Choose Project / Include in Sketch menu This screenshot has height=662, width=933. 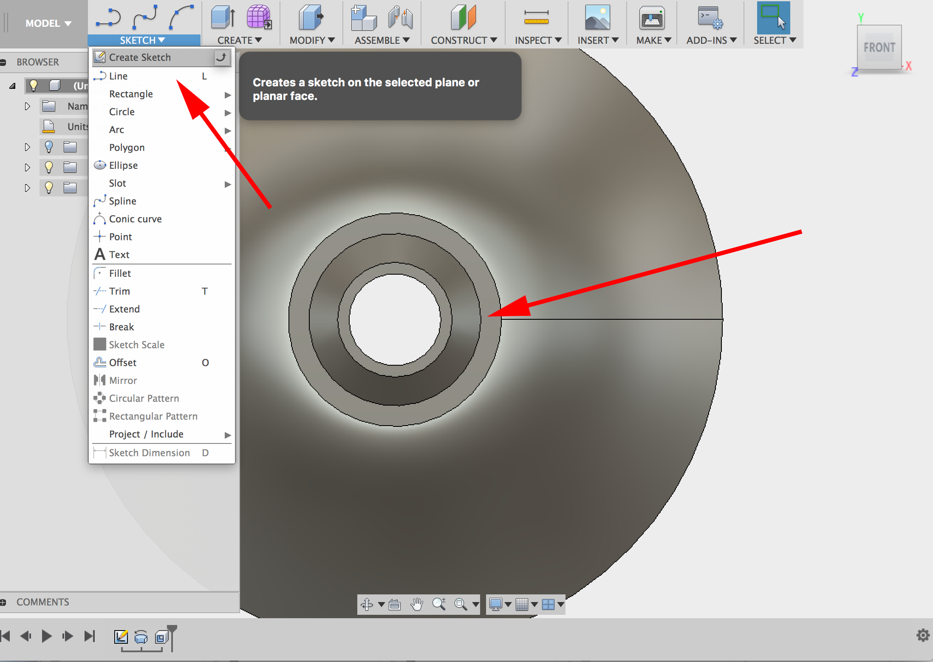pos(162,434)
